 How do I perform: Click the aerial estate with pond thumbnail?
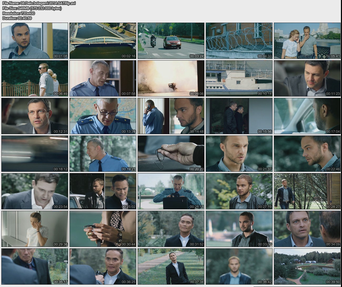click(307, 266)
